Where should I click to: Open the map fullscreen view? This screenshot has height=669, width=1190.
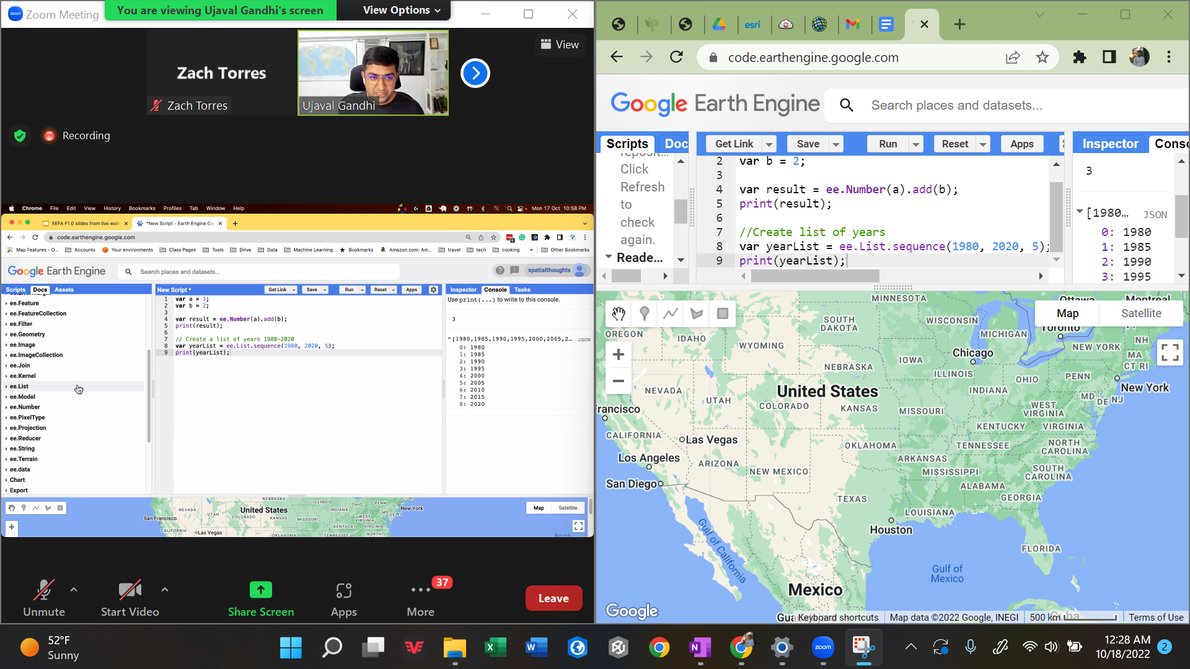1170,352
